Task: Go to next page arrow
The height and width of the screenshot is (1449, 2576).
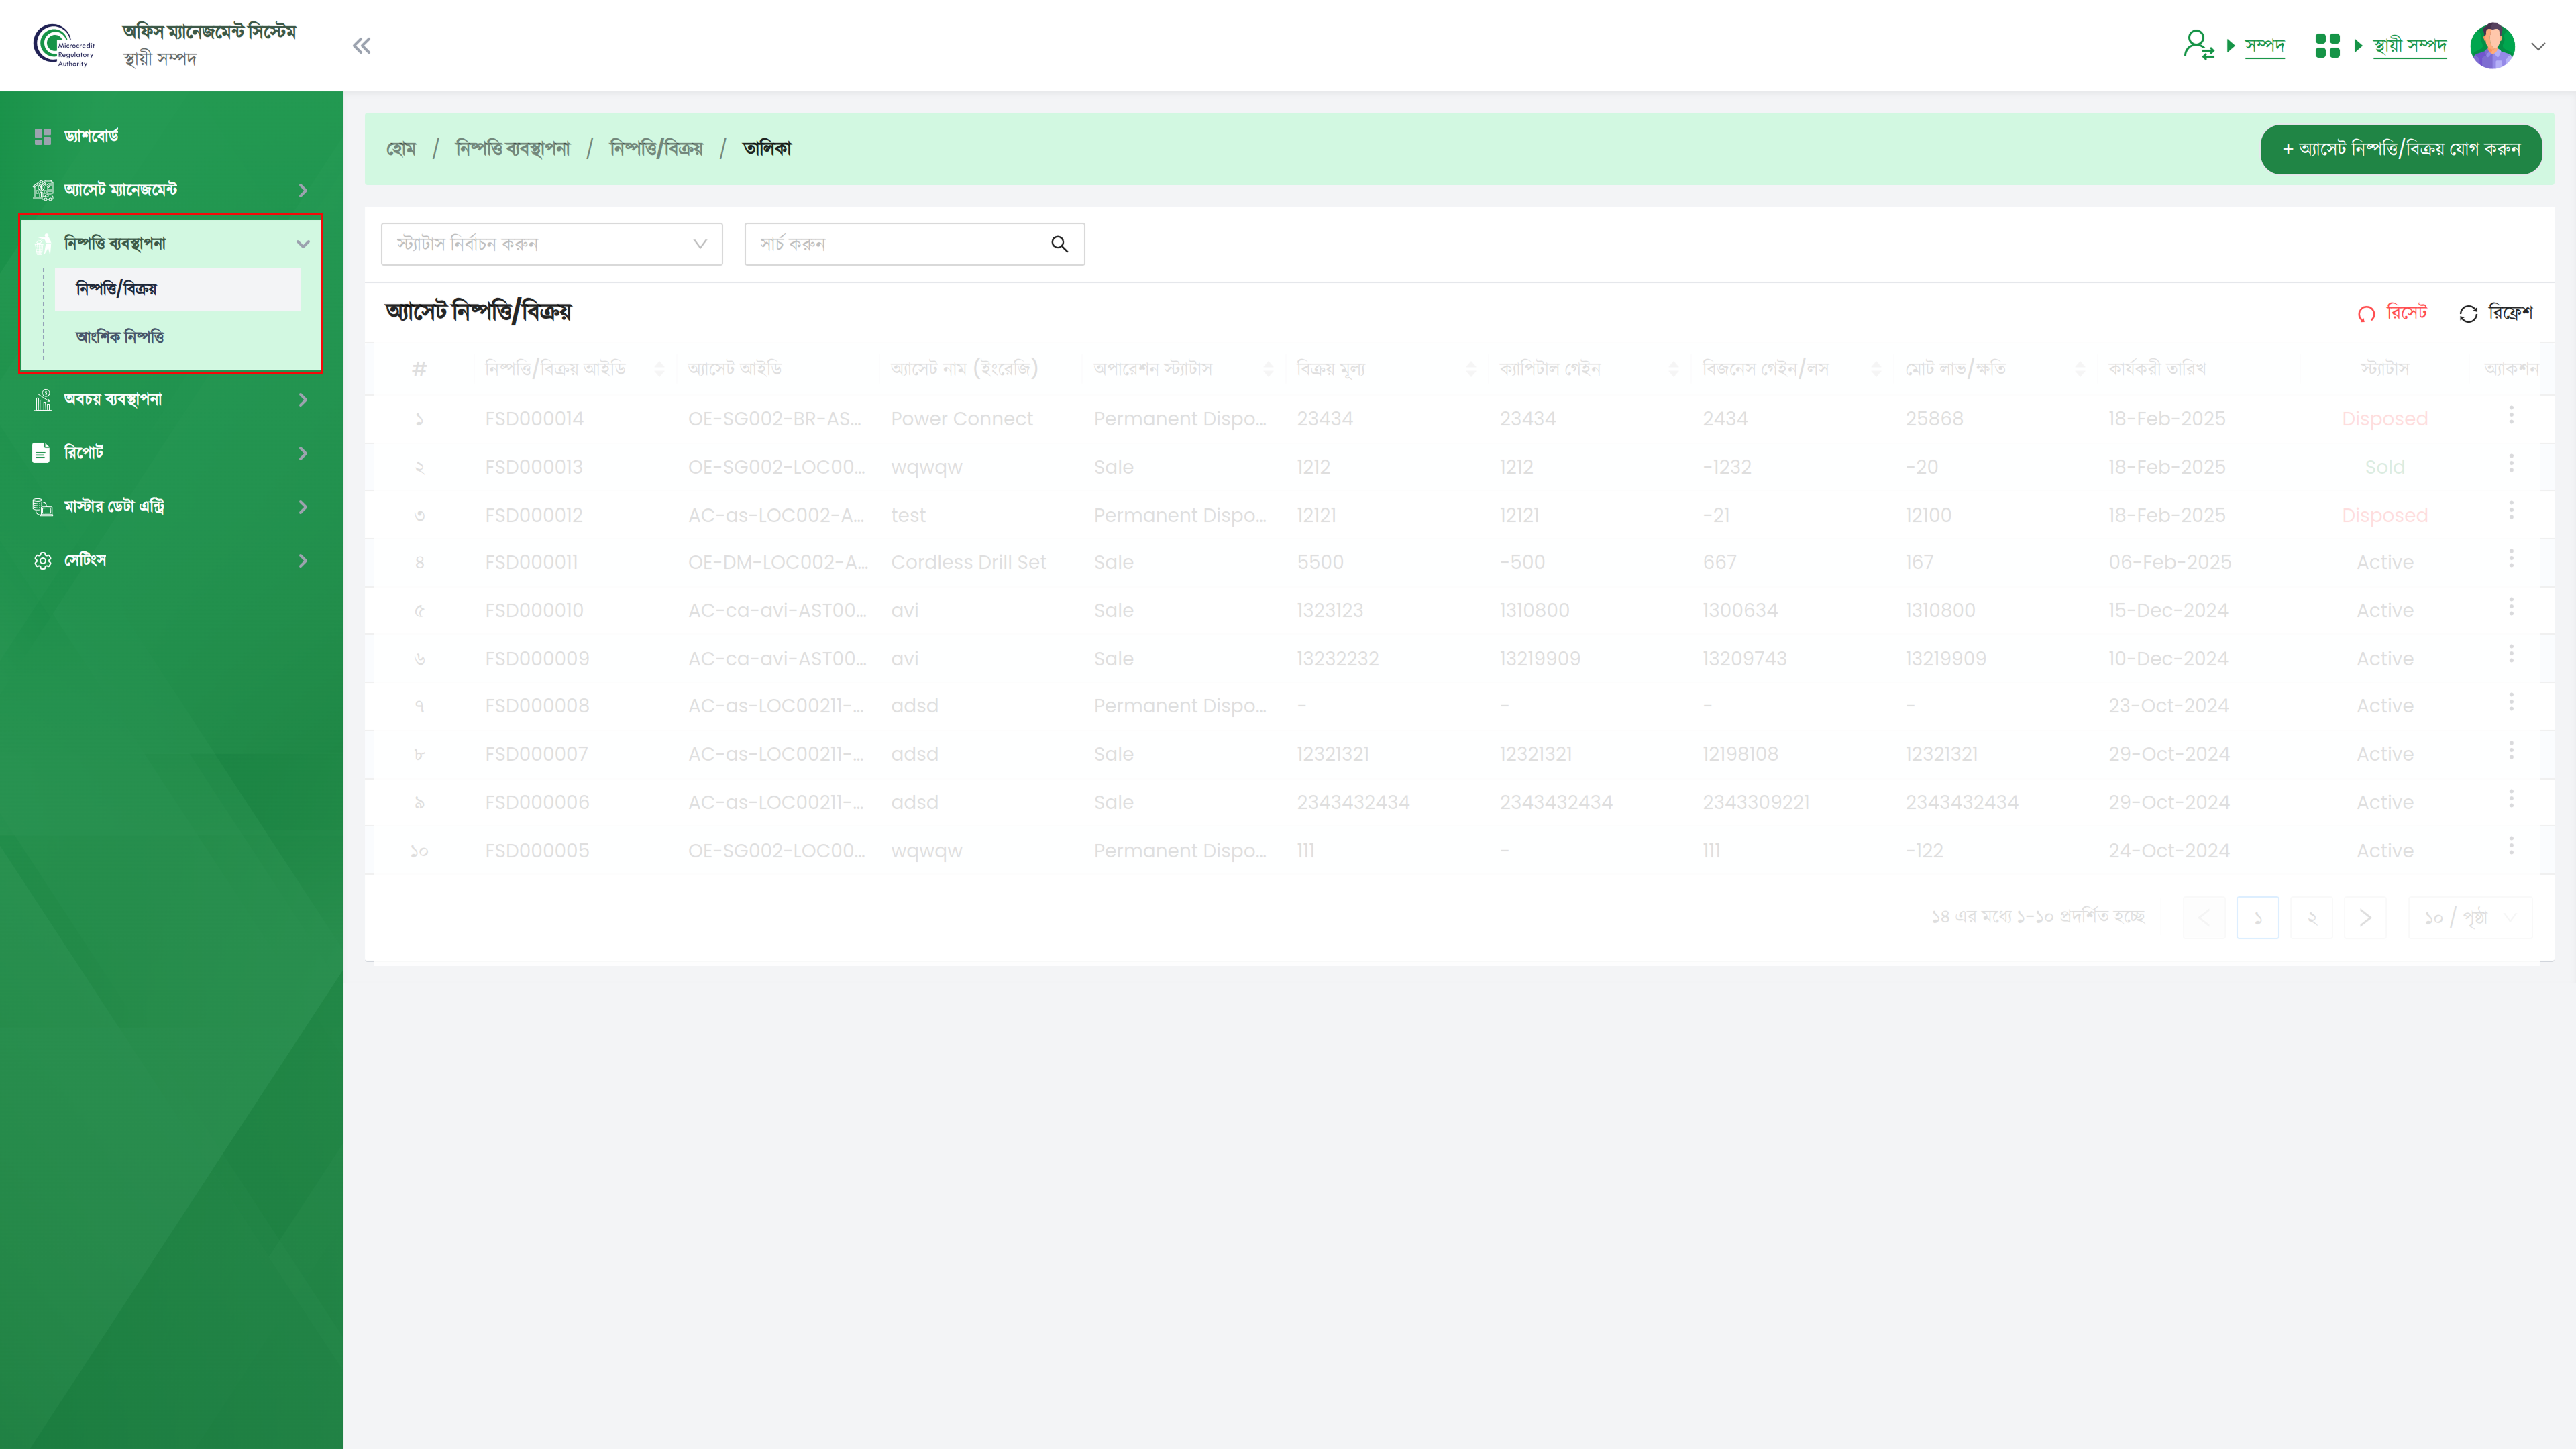Action: pyautogui.click(x=2365, y=918)
